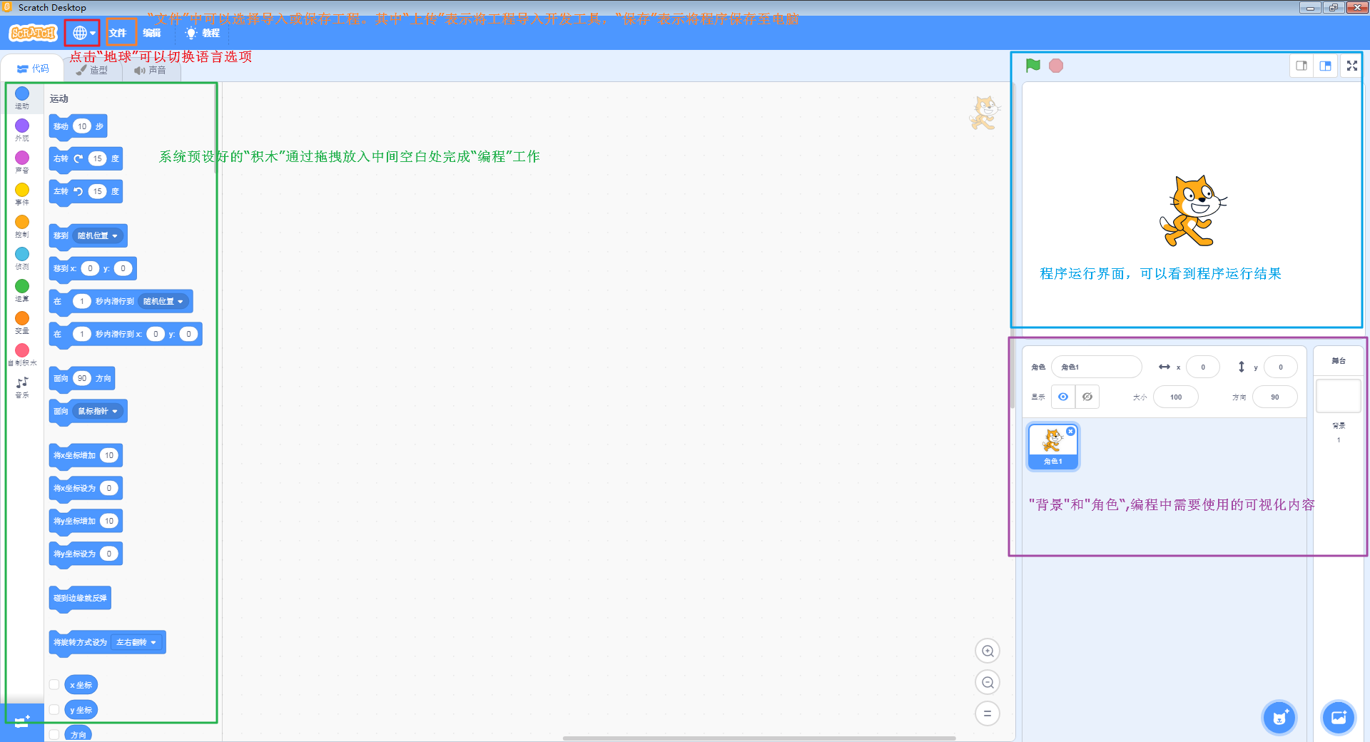The width and height of the screenshot is (1370, 742).
Task: Select the 运算 operators category circle
Action: pos(22,286)
